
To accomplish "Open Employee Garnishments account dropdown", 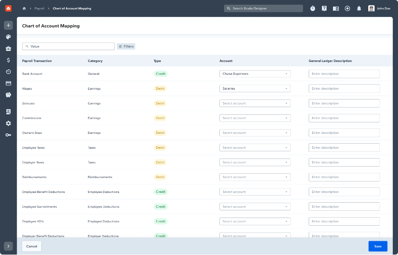I will [255, 207].
